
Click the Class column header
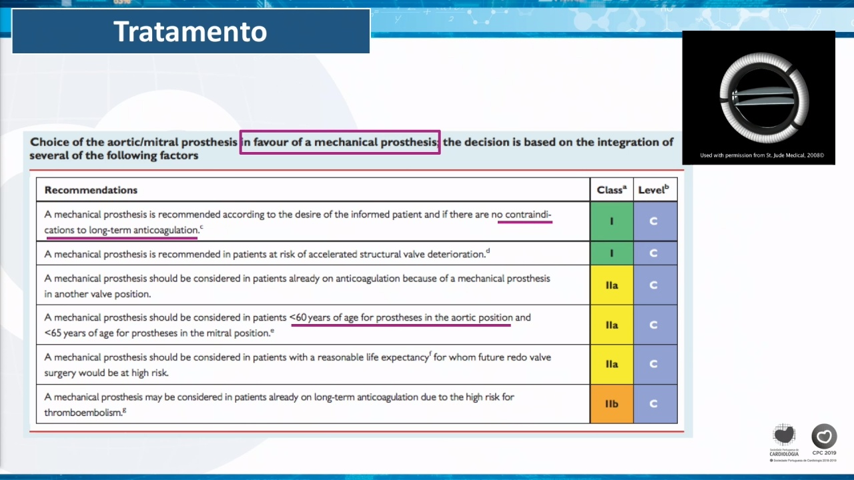(x=611, y=190)
